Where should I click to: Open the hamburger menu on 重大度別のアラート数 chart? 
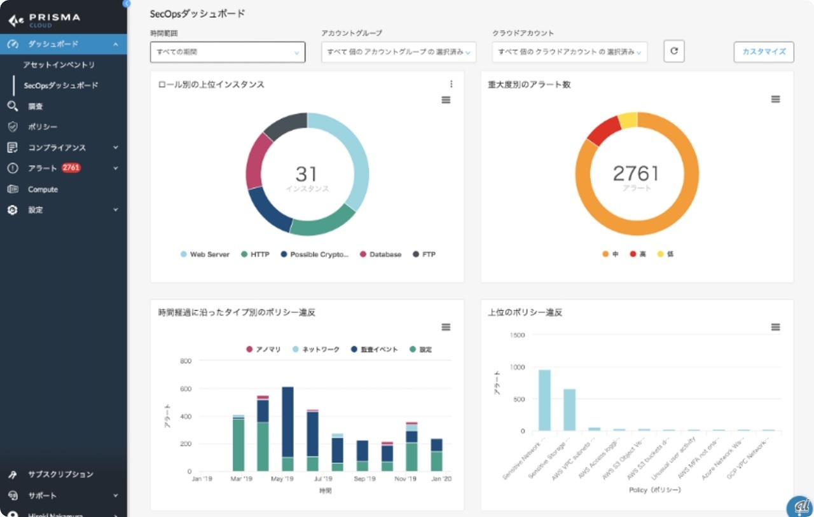tap(775, 99)
